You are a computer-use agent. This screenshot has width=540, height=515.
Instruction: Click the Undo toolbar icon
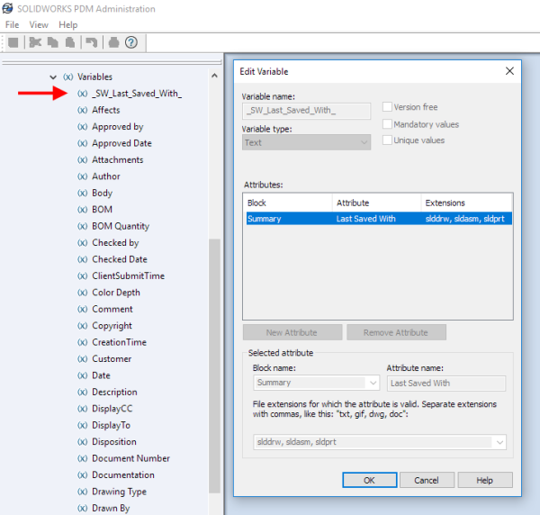point(92,42)
